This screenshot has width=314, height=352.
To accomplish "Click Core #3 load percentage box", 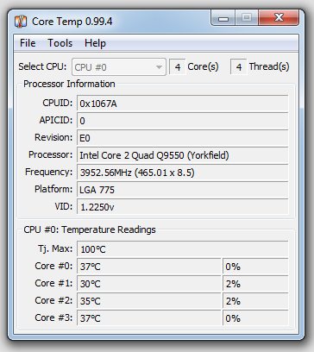I will pos(255,318).
